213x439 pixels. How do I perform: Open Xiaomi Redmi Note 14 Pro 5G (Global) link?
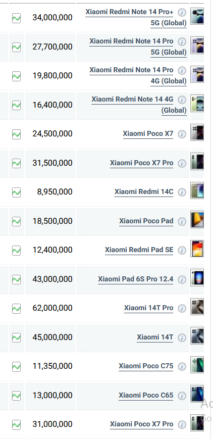[138, 47]
